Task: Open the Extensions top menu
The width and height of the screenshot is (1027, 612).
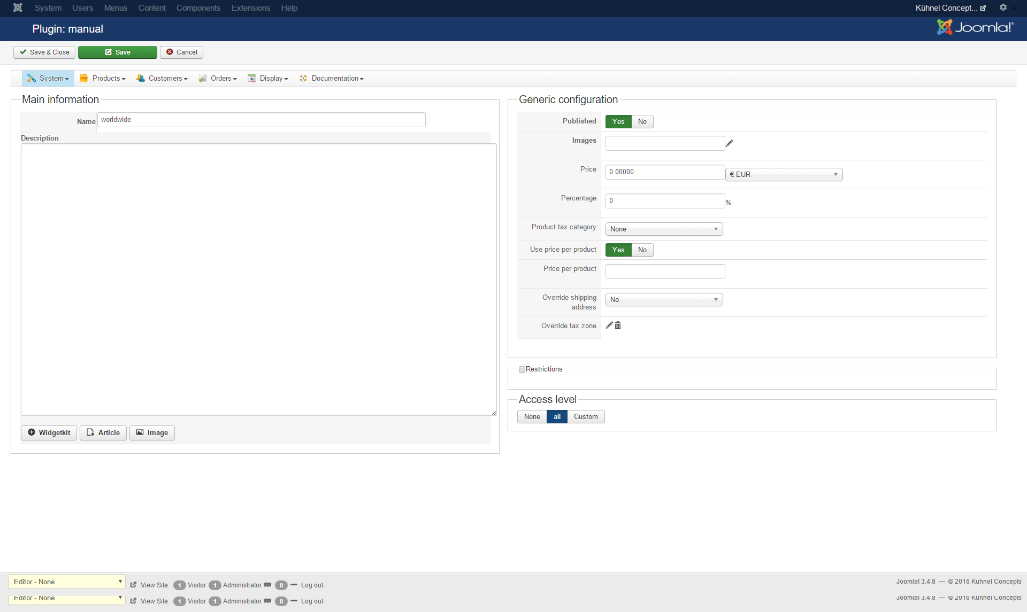Action: [x=250, y=8]
